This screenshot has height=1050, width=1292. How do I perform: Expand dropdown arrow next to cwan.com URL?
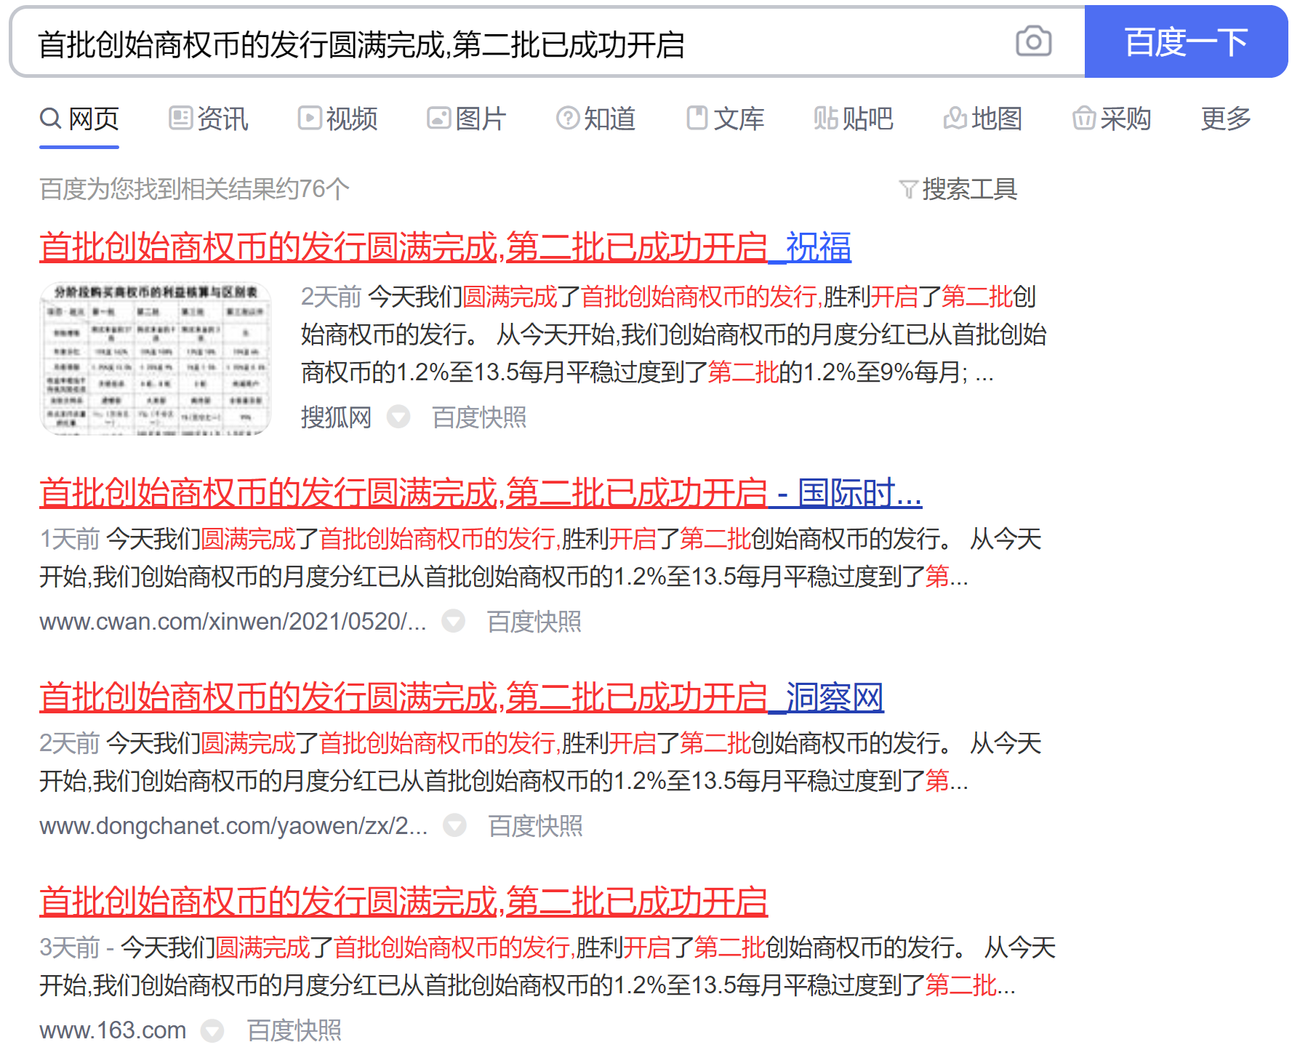(454, 621)
